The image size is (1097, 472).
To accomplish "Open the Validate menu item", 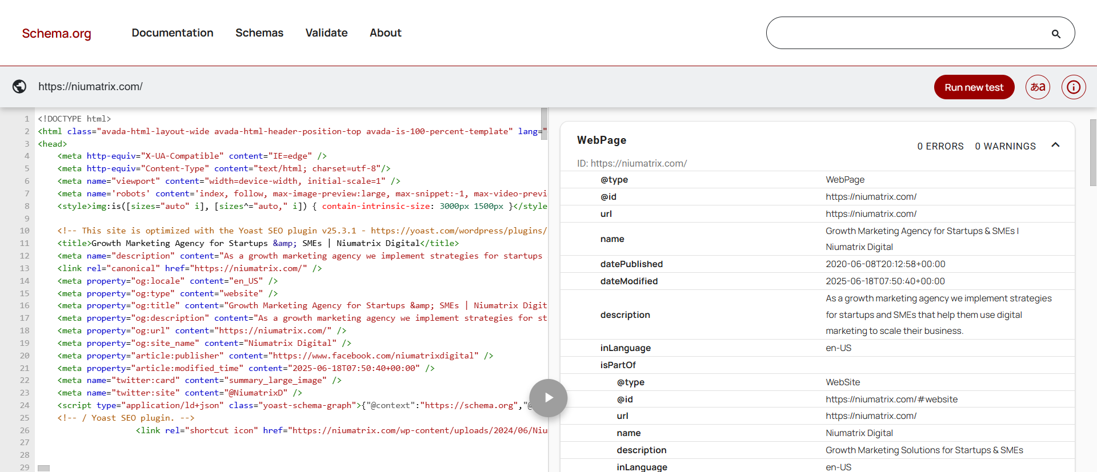I will coord(326,33).
